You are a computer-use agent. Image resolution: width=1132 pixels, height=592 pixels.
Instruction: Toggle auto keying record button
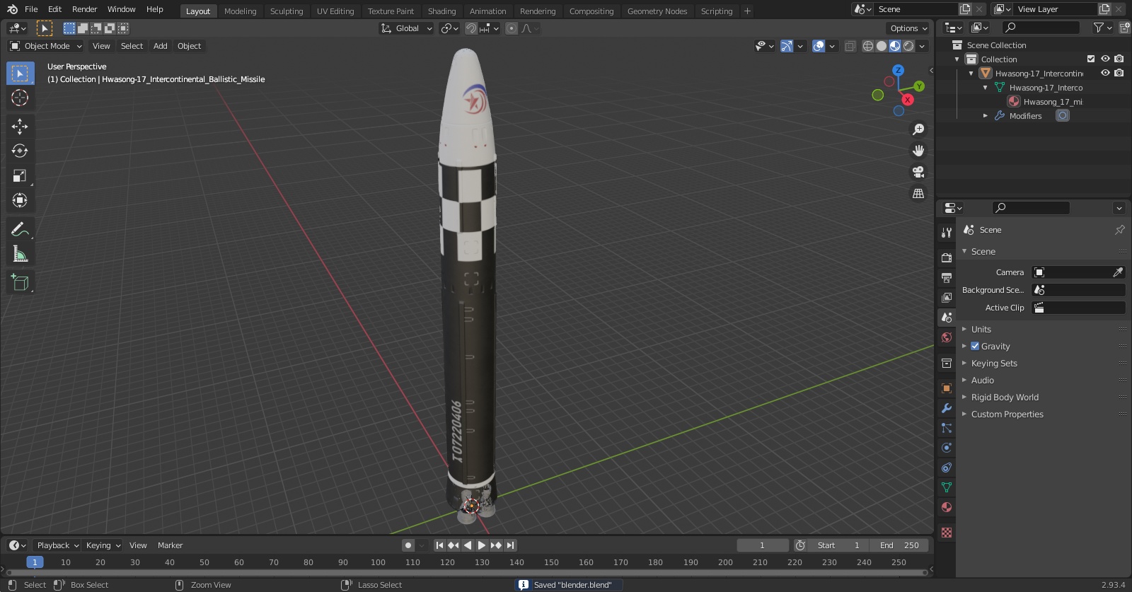pos(408,545)
